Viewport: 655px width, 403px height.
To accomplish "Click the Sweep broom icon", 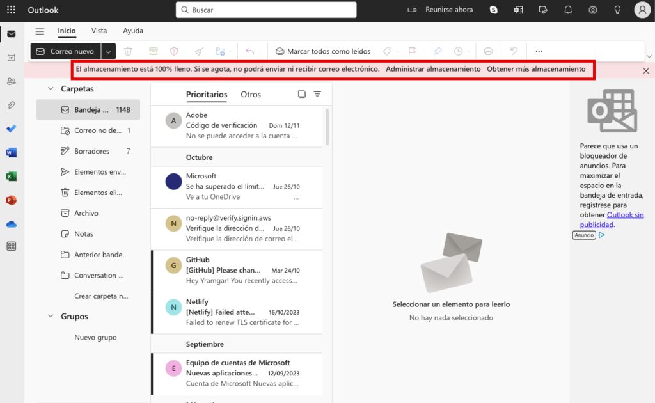I will [200, 51].
